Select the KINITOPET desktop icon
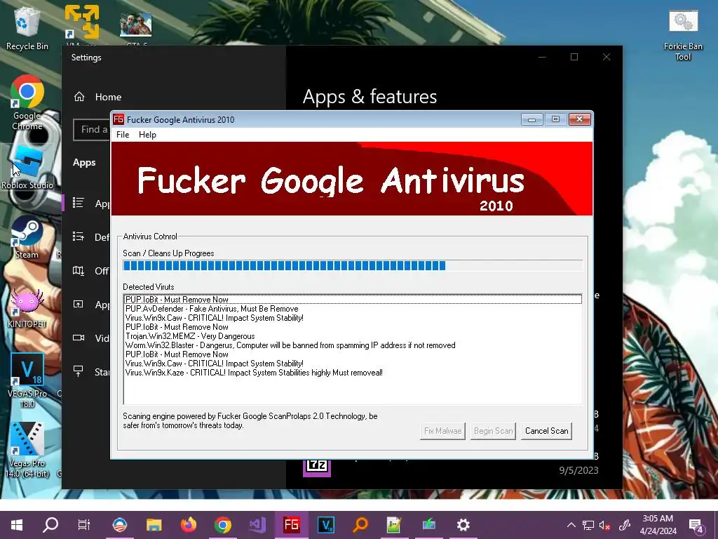The height and width of the screenshot is (539, 718). [27, 308]
